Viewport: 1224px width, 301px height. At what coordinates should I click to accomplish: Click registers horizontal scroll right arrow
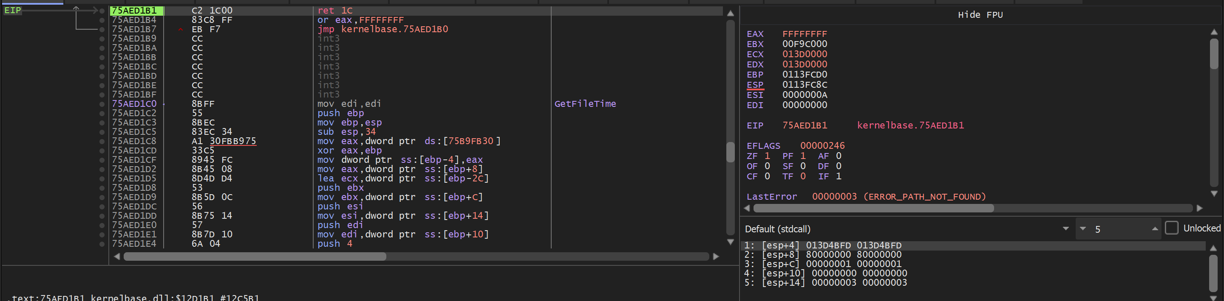pos(1199,208)
